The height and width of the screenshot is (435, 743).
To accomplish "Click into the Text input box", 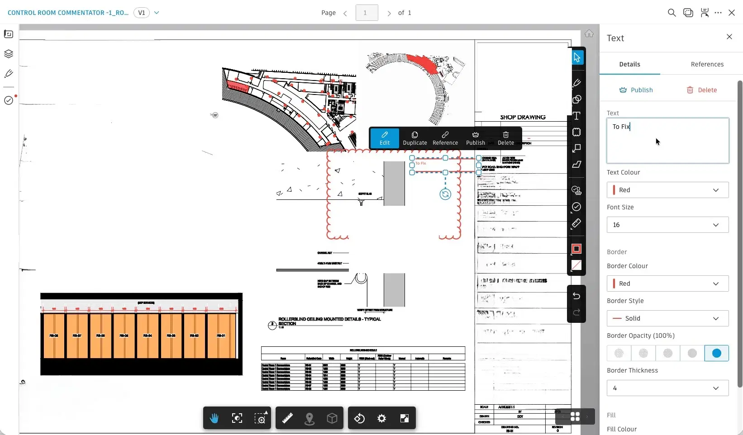I will click(x=668, y=141).
